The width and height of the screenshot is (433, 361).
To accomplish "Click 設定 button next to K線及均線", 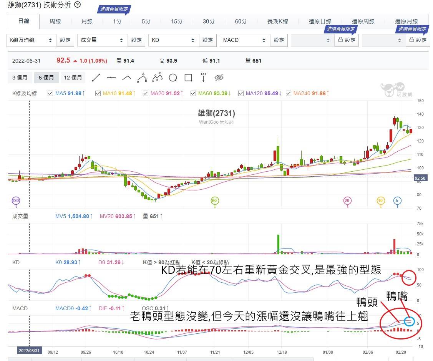I will click(x=65, y=40).
